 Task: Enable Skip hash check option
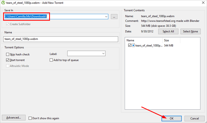(x=8, y=54)
